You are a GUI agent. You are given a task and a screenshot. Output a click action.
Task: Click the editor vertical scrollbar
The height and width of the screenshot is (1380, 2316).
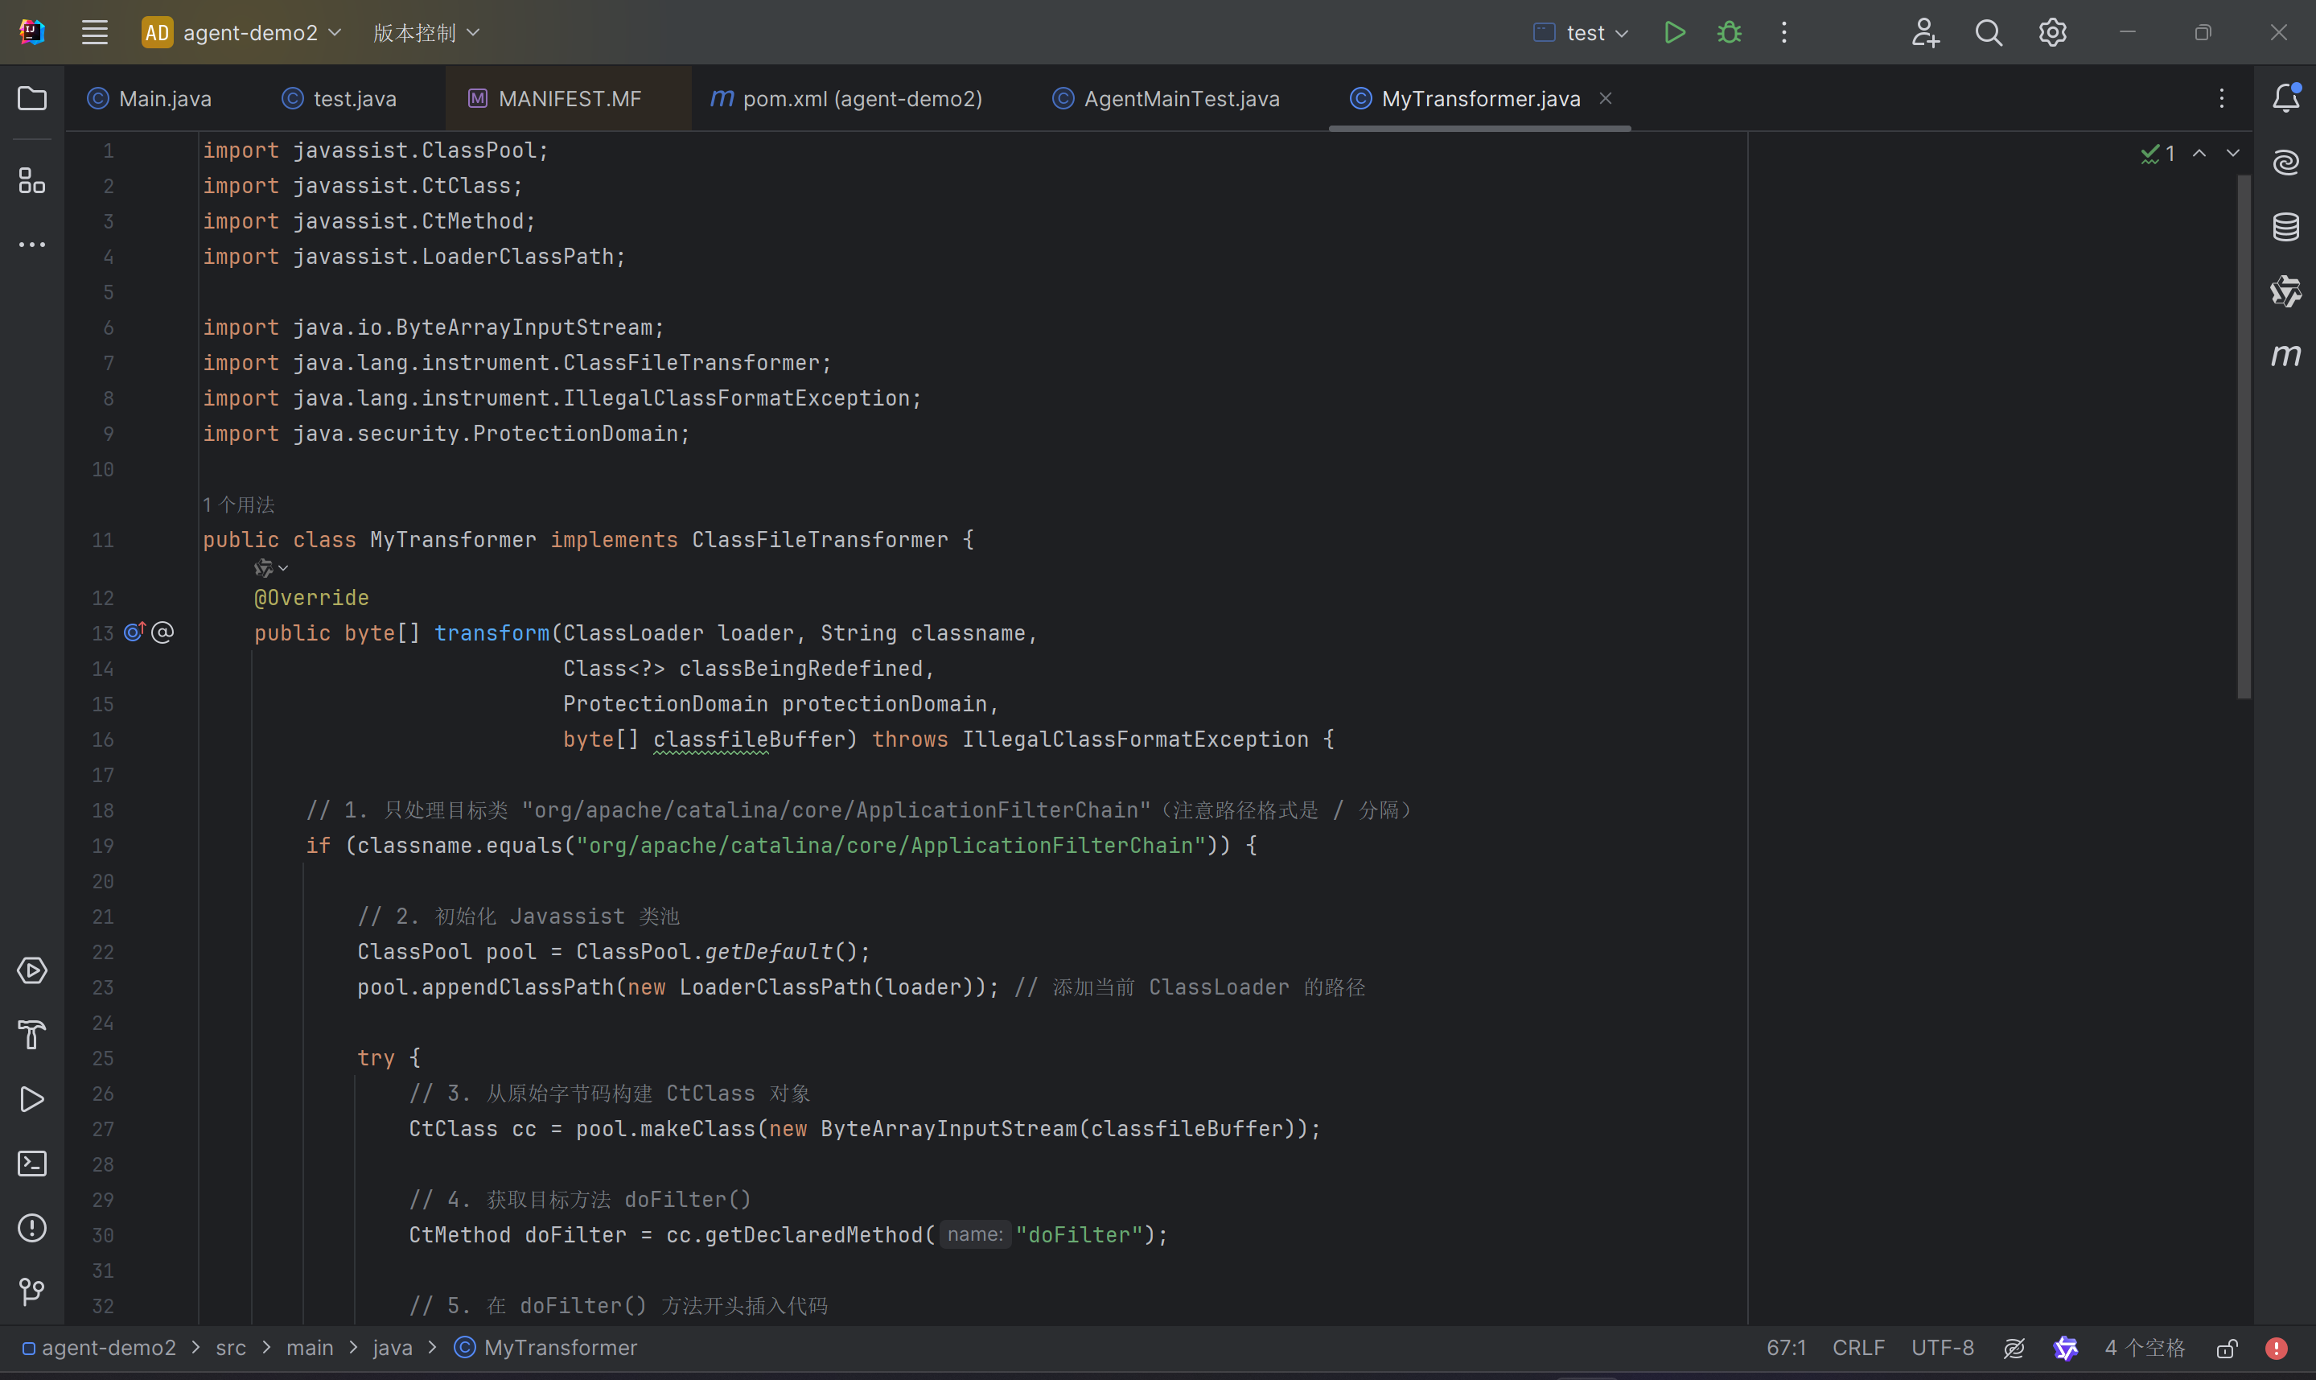point(2244,437)
